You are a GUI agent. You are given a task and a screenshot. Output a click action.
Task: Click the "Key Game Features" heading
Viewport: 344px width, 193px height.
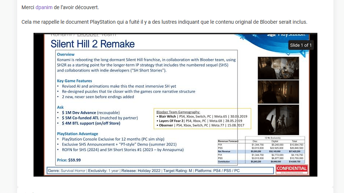pyautogui.click(x=74, y=81)
